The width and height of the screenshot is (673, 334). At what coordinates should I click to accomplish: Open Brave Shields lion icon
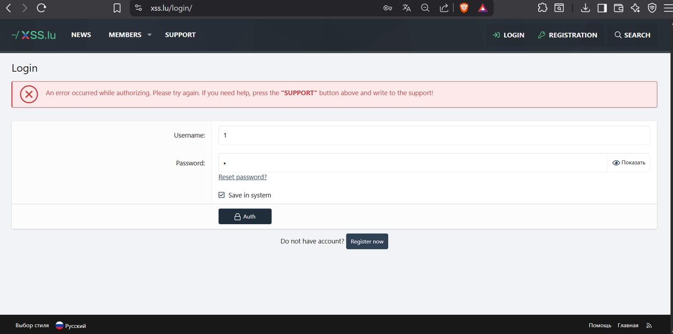pos(464,8)
